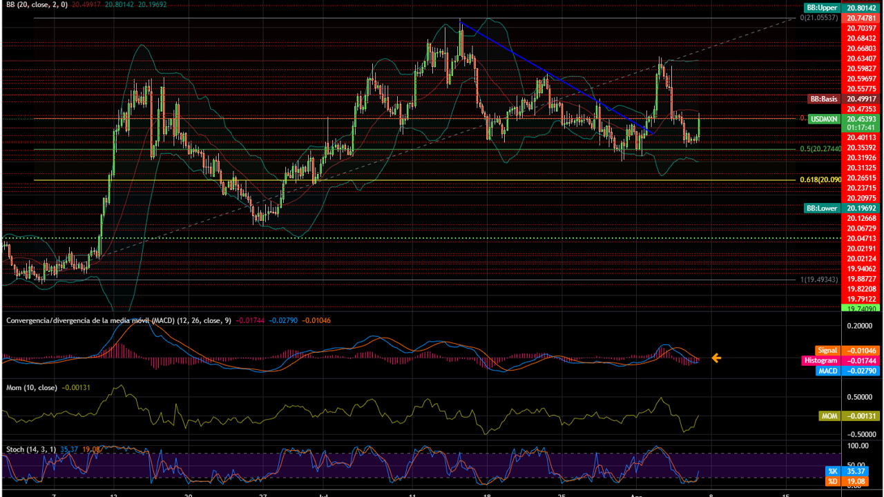Select the MOM axis label
884x497 pixels.
tap(829, 416)
